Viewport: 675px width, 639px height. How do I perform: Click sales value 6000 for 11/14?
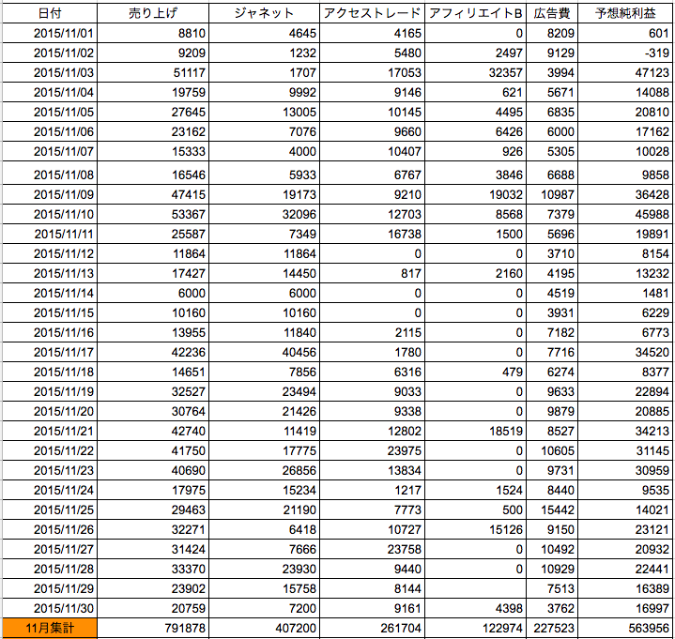[x=153, y=294]
